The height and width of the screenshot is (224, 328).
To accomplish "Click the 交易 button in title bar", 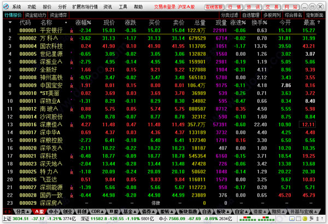I will 272,7.
